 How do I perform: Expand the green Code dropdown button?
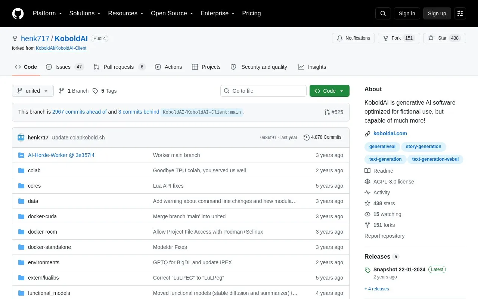click(329, 91)
